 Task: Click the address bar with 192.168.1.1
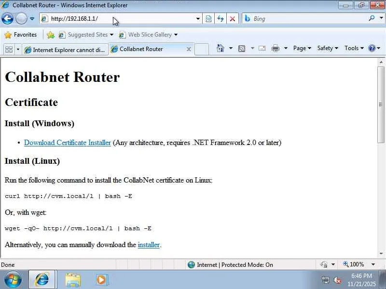[120, 19]
